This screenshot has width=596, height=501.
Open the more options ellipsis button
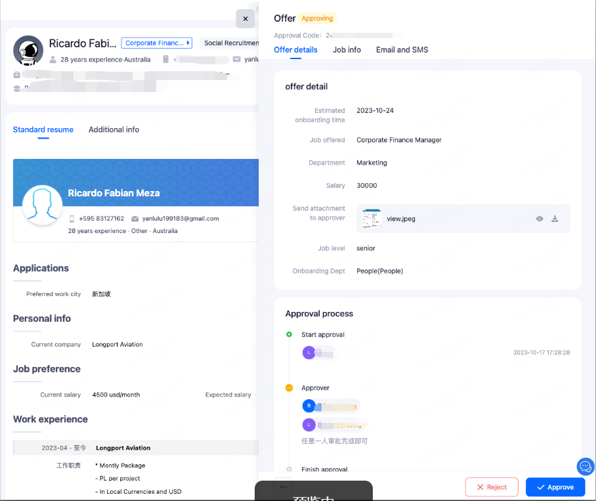(x=283, y=487)
